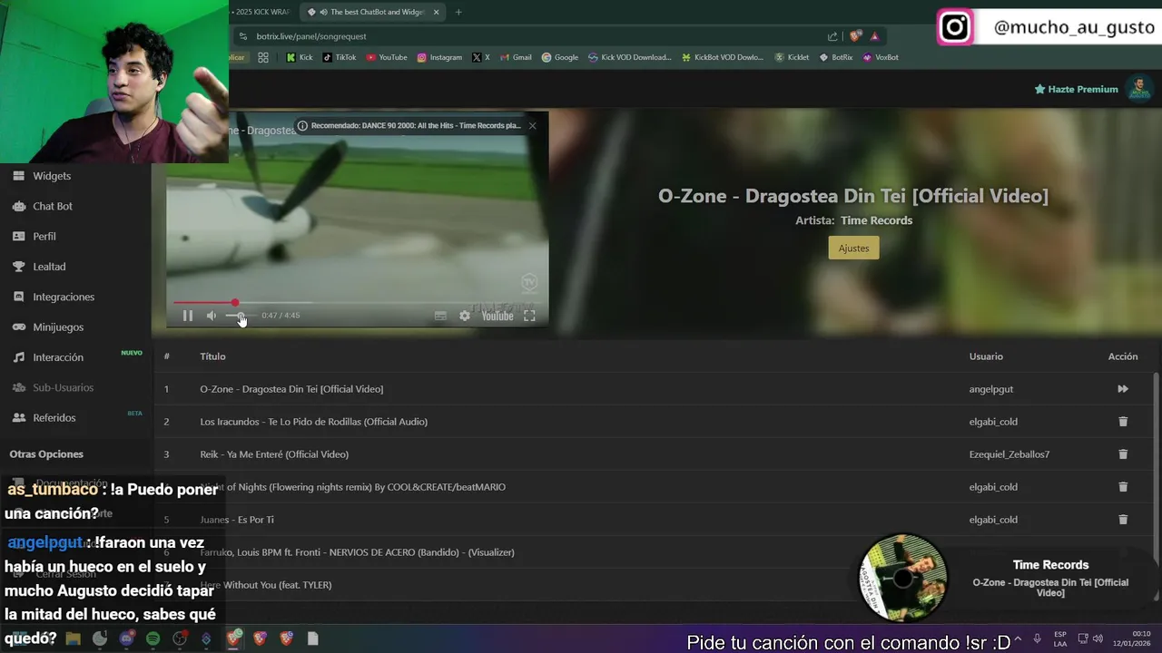
Task: Open site information icon in address bar
Action: (x=242, y=36)
